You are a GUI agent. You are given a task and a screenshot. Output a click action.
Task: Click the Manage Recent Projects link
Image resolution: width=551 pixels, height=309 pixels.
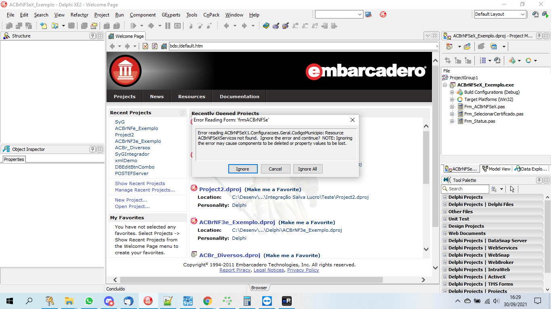click(145, 190)
